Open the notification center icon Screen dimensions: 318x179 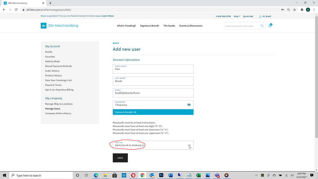(312, 175)
